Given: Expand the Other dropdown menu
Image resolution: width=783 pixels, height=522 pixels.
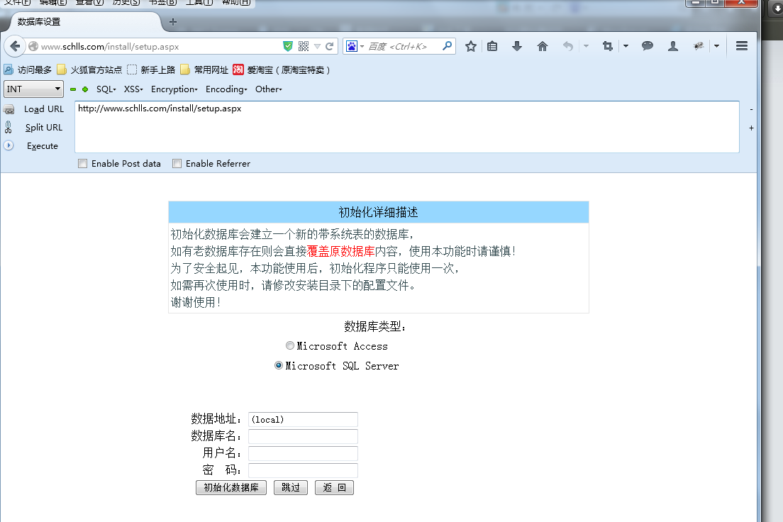Looking at the screenshot, I should point(269,89).
